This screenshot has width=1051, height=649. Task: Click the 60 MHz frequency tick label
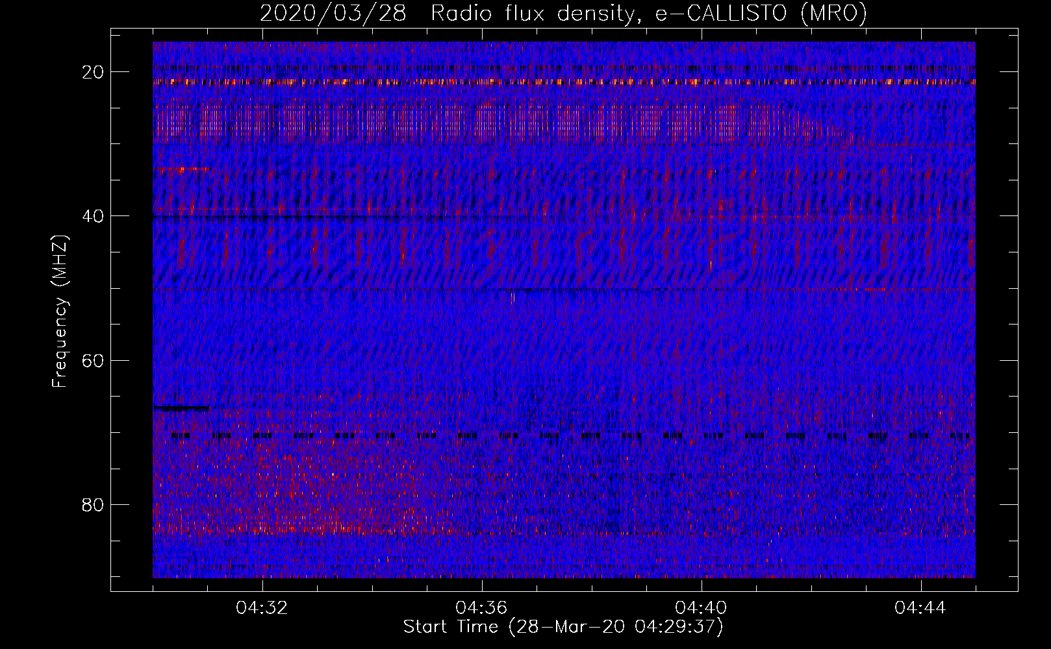click(x=94, y=360)
